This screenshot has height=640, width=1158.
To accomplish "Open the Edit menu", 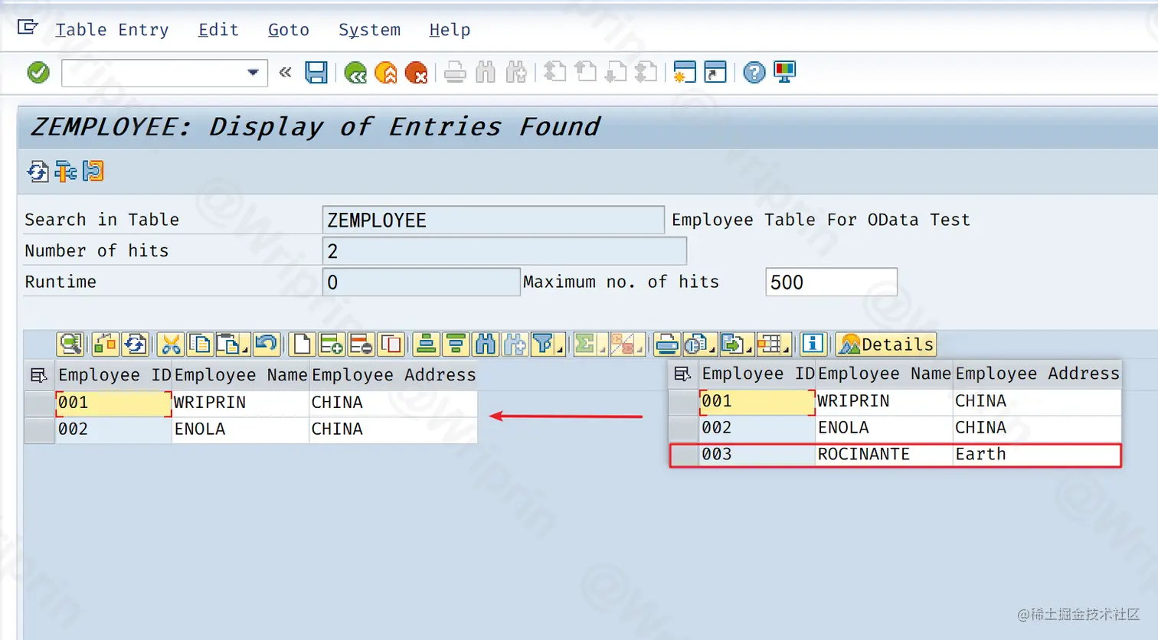I will coord(218,30).
